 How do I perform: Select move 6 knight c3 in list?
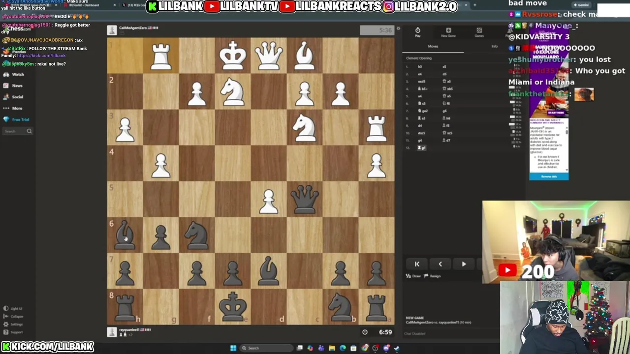[422, 104]
